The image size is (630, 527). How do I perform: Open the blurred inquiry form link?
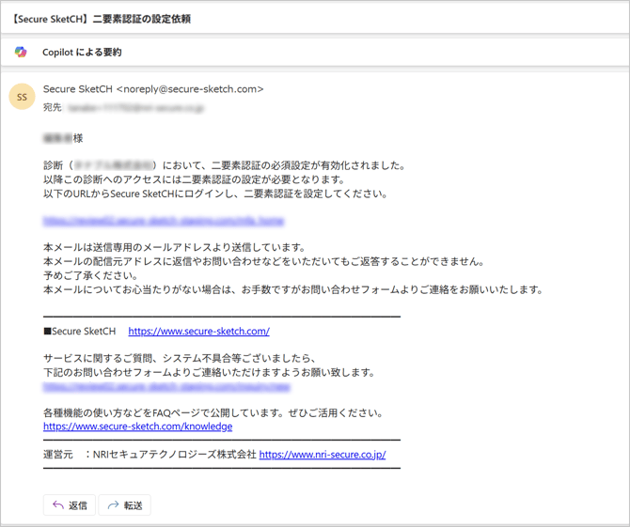point(166,386)
